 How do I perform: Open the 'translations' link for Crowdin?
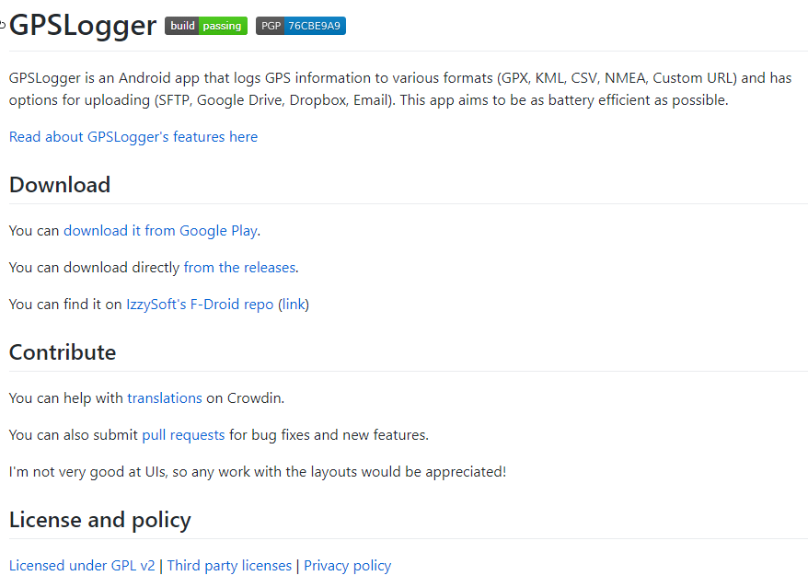pyautogui.click(x=165, y=398)
